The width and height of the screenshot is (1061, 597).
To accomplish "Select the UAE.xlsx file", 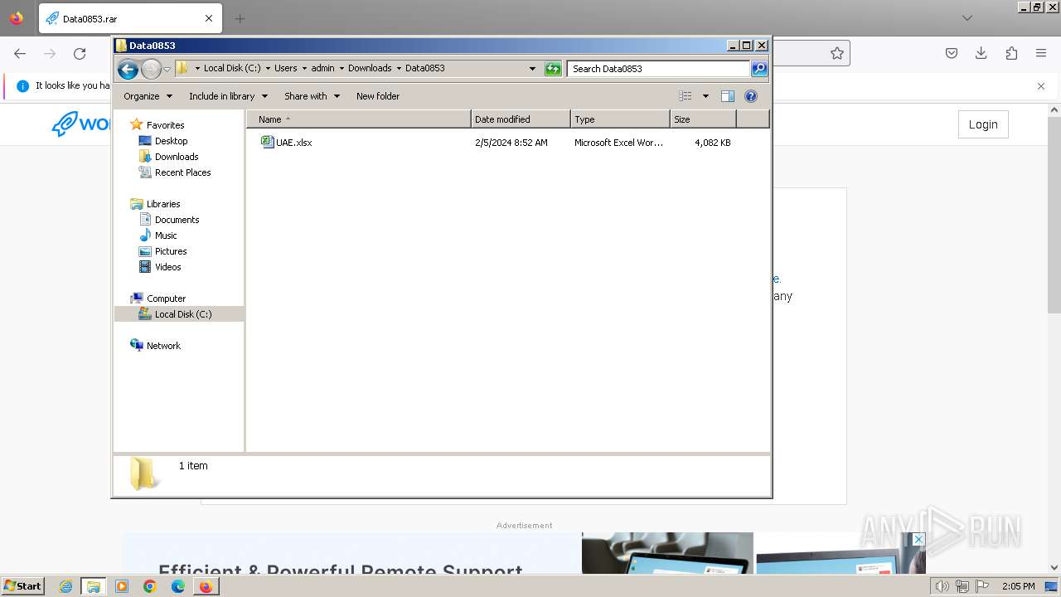I will click(294, 143).
